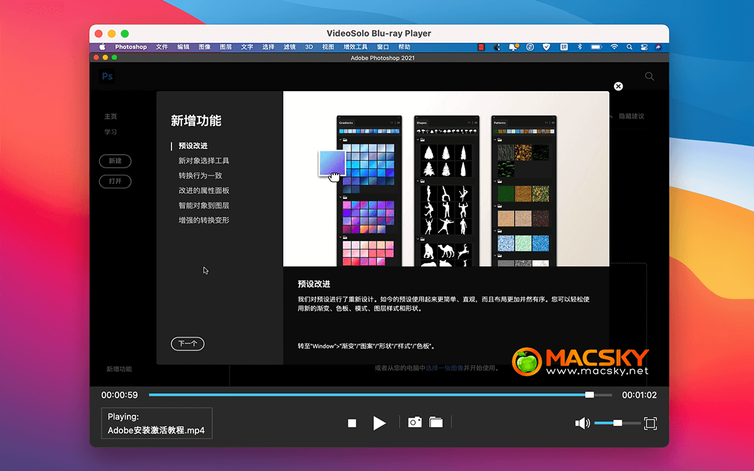Click the 选择一张图像 link
754x471 pixels.
point(444,368)
